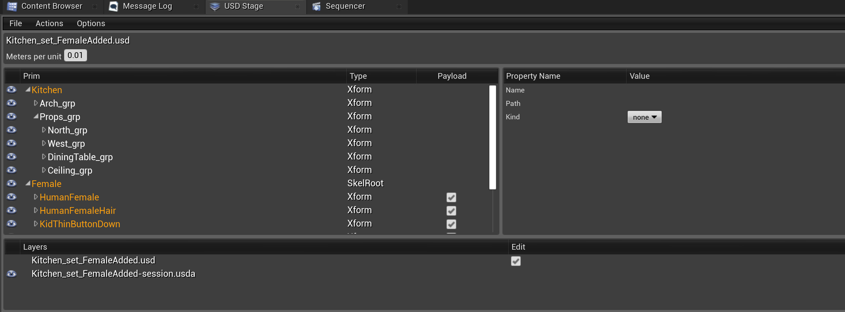Switch to the Sequencer tab
Viewport: 845px width, 312px height.
click(x=345, y=6)
